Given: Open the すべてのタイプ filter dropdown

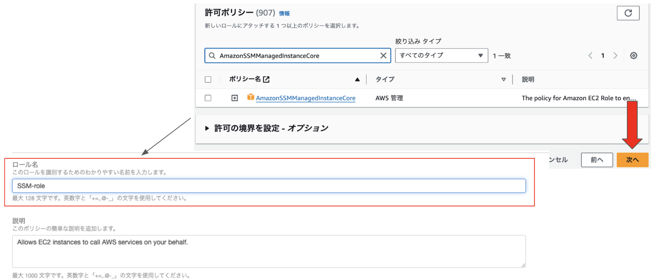Looking at the screenshot, I should (x=441, y=56).
